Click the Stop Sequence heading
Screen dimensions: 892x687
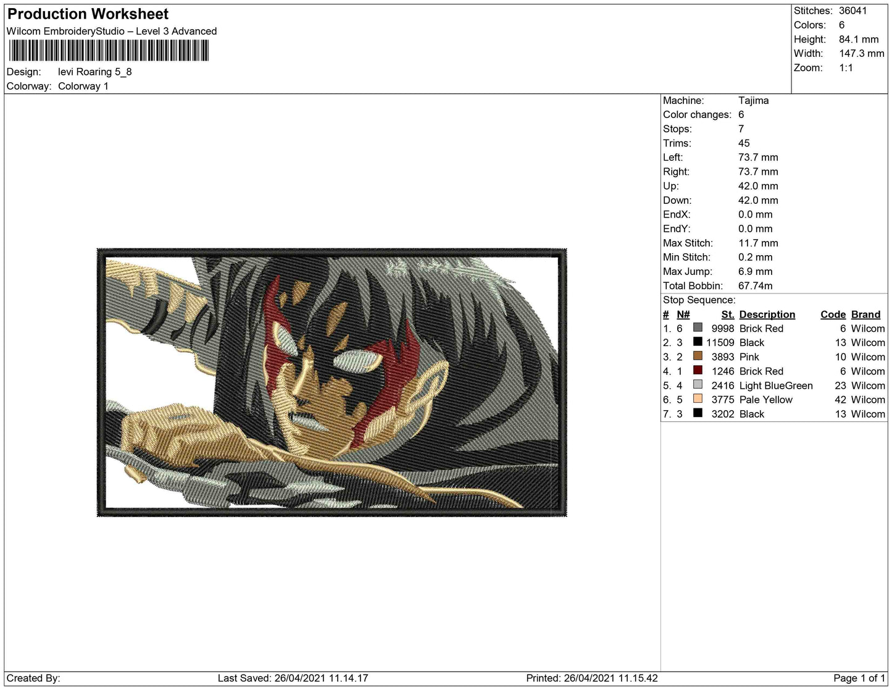tap(699, 300)
